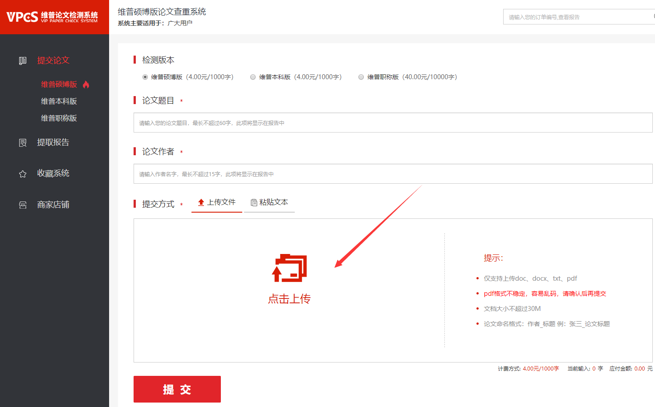655x407 pixels.
Task: Click the 维普硕博版论文查重系统 title
Action: (x=162, y=12)
